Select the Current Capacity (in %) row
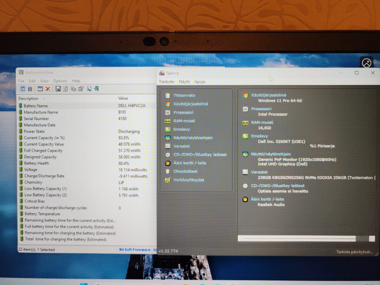 (x=87, y=138)
